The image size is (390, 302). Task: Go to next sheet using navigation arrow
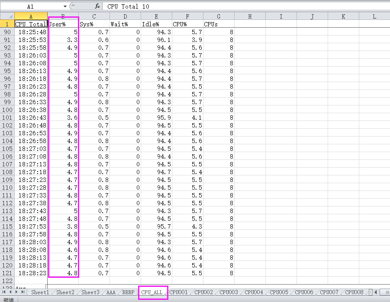coord(16,292)
